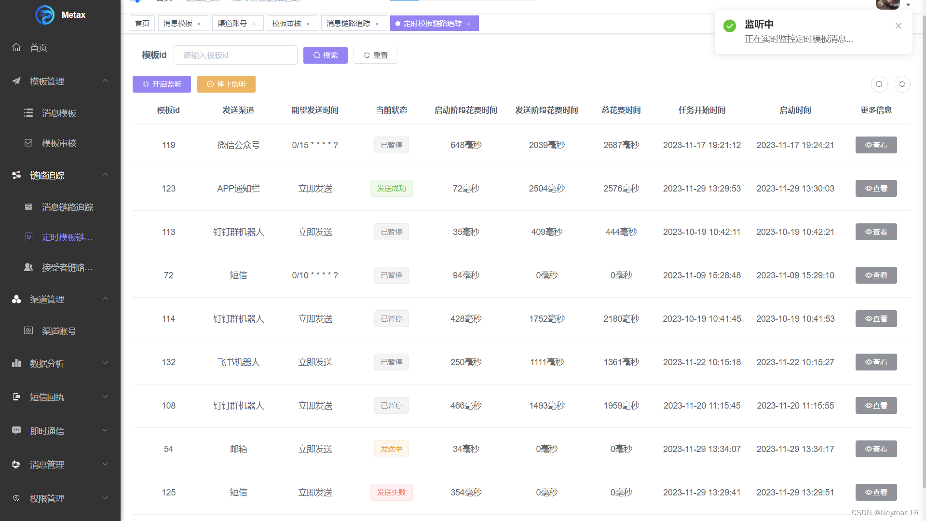View details for template 125
926x521 pixels.
click(876, 492)
